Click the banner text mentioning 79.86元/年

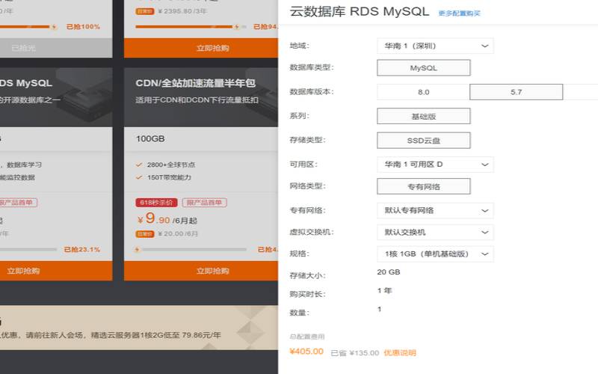click(x=111, y=335)
